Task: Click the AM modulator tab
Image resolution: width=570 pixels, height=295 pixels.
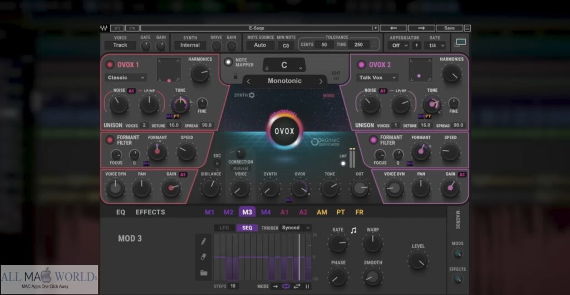Action: click(x=322, y=212)
